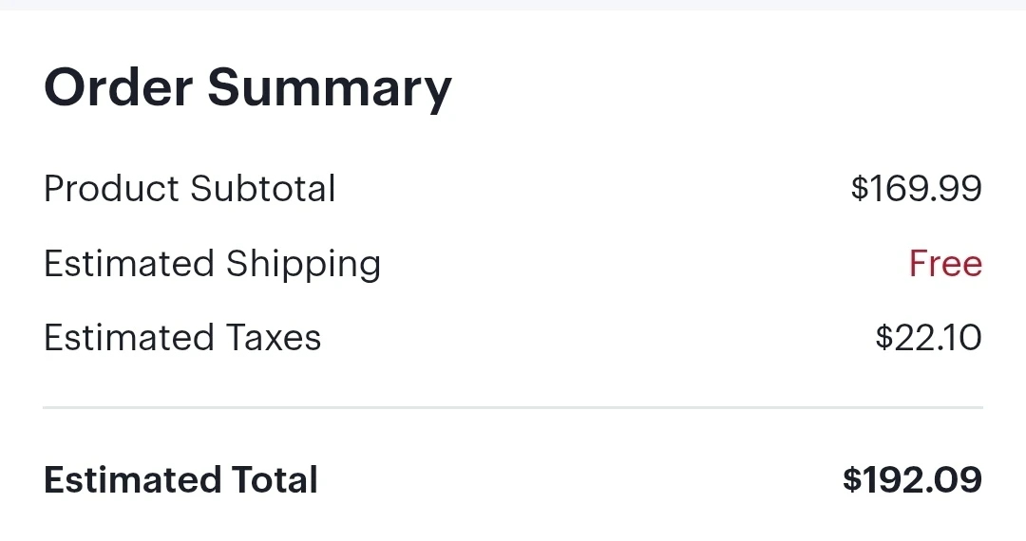This screenshot has width=1026, height=541.
Task: Click the Order Summary heading
Action: point(247,89)
